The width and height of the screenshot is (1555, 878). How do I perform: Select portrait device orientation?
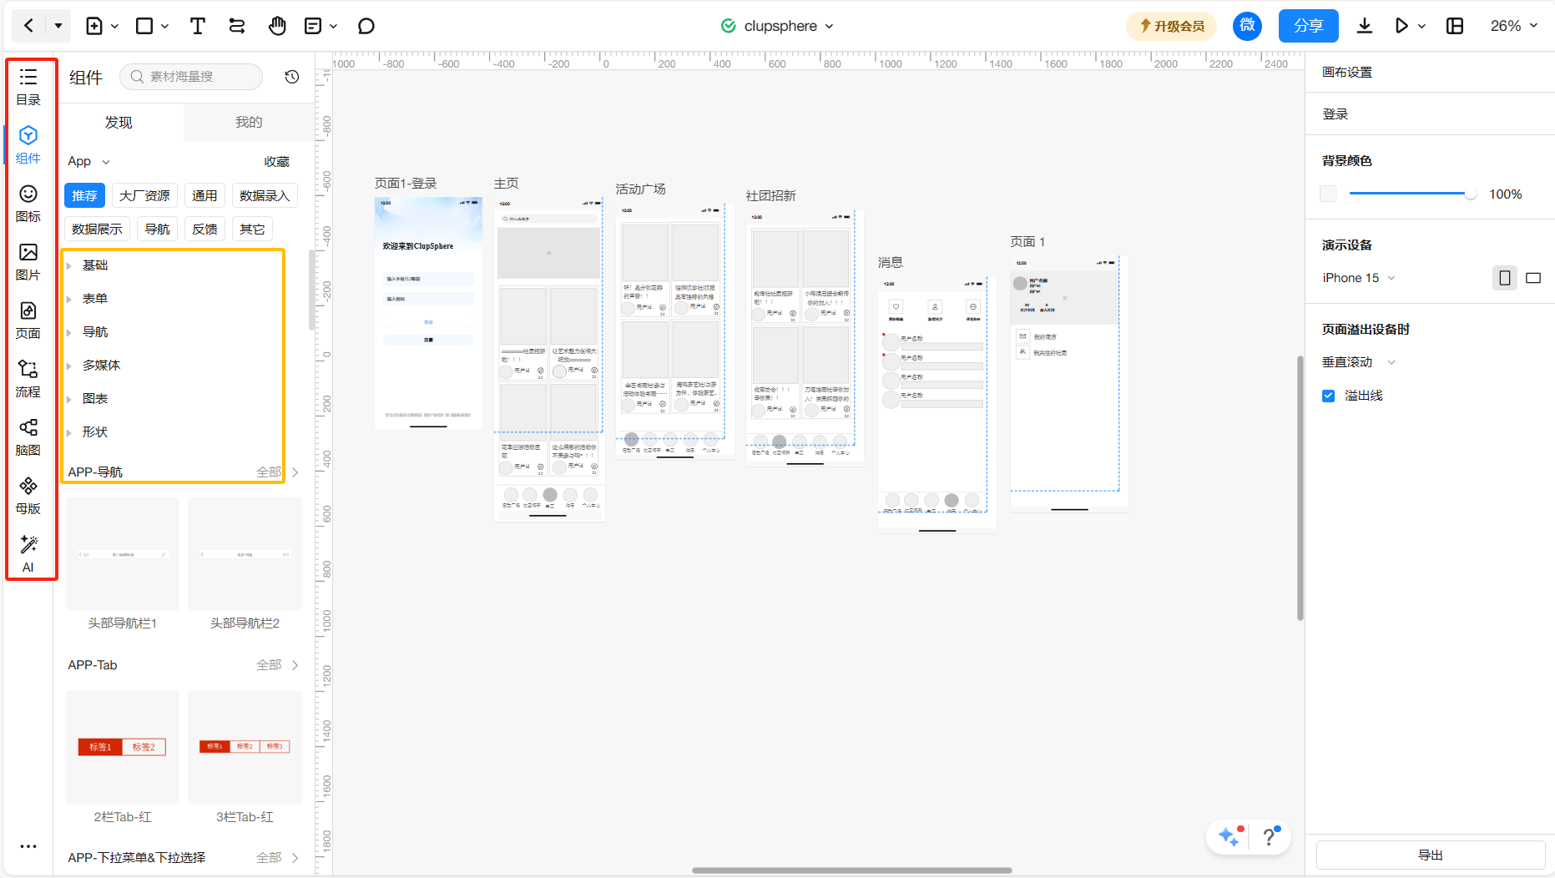click(1504, 278)
